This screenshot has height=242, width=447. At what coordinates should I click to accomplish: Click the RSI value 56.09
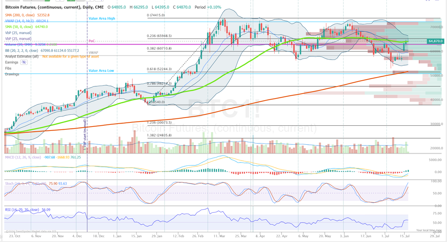[46, 210]
